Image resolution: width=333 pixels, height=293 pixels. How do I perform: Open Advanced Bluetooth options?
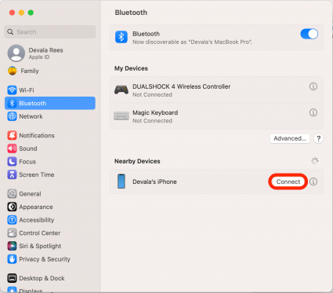(x=290, y=138)
